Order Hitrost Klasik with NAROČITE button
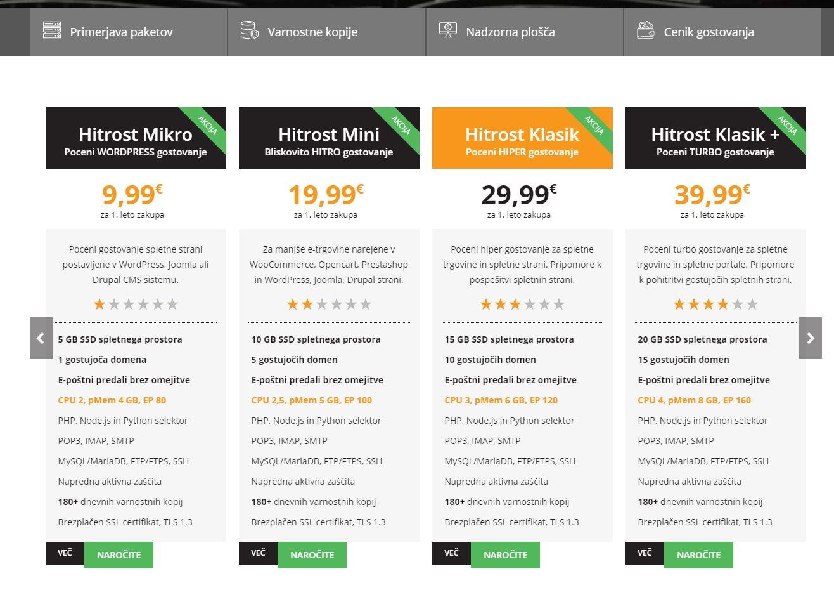 click(505, 555)
